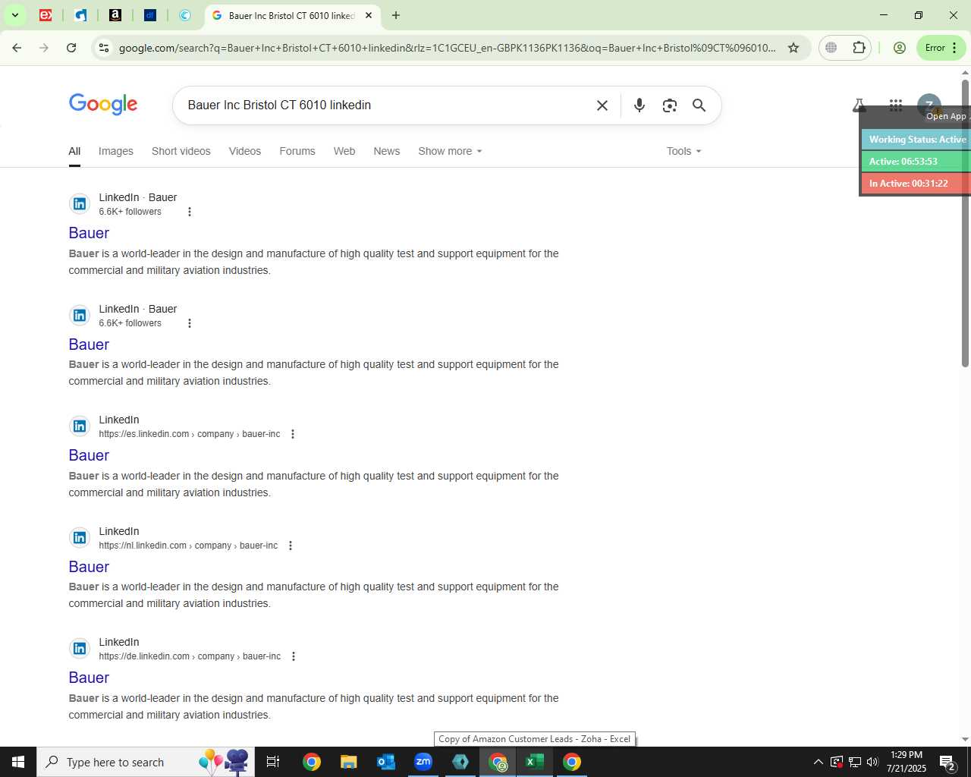
Task: Open the Chrome extensions puzzle icon
Action: click(x=859, y=48)
